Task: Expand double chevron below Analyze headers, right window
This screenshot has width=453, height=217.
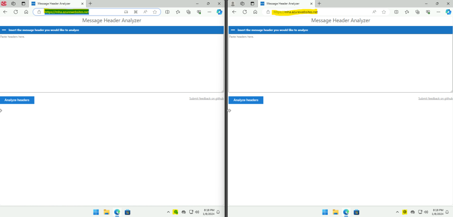Action: click(230, 110)
